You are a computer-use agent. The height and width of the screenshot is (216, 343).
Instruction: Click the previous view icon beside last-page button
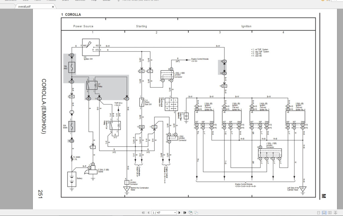[191, 213]
